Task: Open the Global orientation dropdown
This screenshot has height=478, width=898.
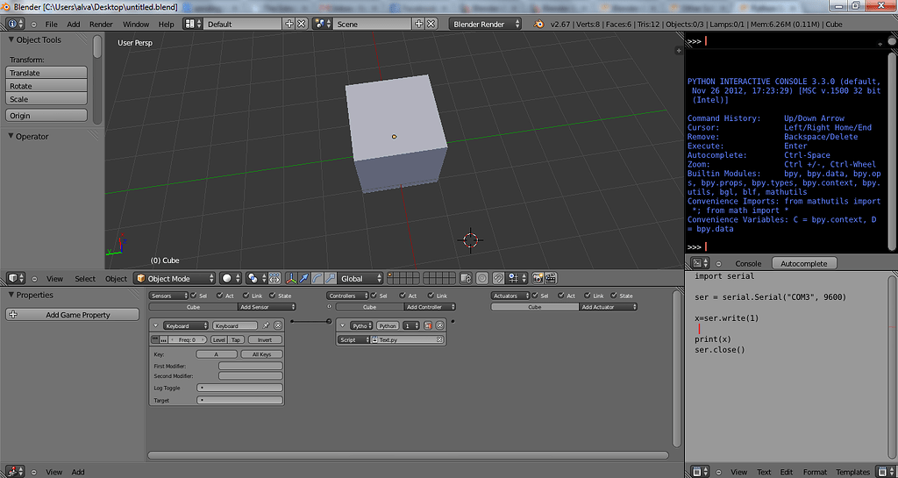Action: tap(360, 278)
